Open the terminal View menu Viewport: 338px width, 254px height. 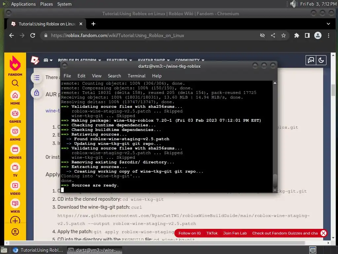click(97, 76)
